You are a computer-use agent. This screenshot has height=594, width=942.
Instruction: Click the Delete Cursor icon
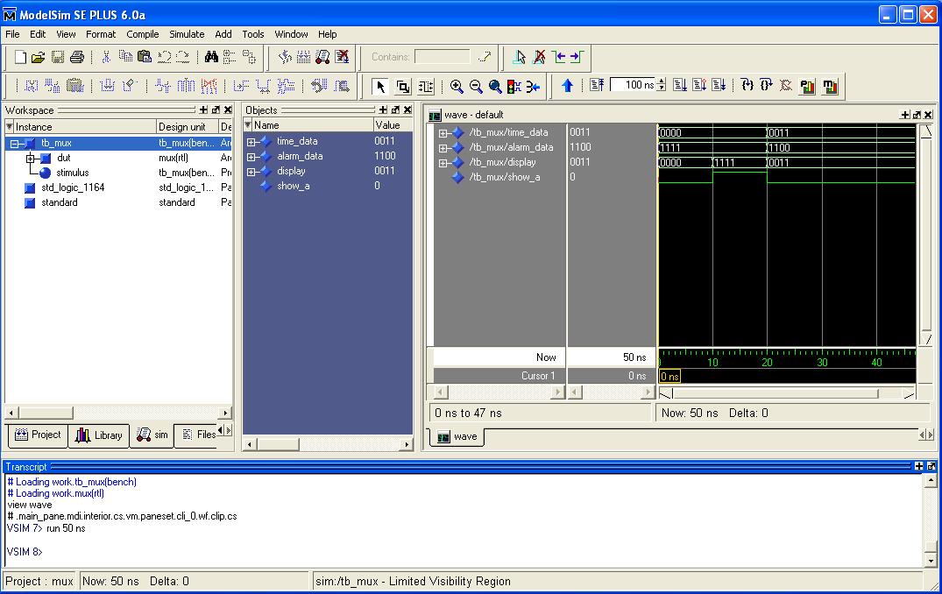pyautogui.click(x=539, y=57)
